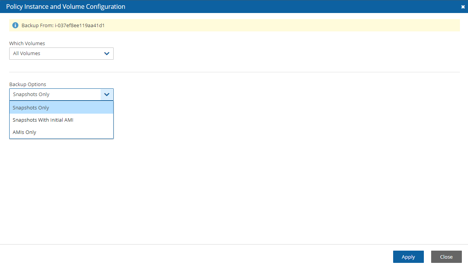Click the instance ID i-037ef8ee119aa41d1 text
Viewport: 468px width, 269px height.
80,26
